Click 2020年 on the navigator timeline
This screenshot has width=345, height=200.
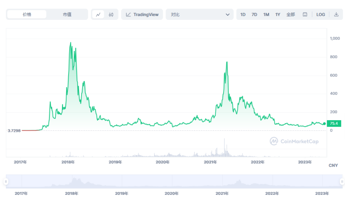pyautogui.click(x=172, y=193)
